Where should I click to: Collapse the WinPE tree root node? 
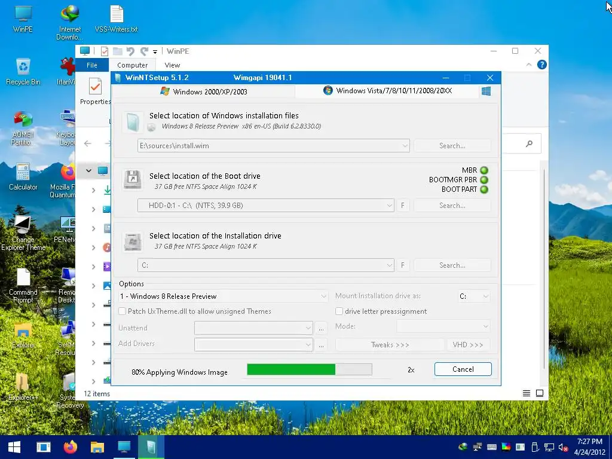pyautogui.click(x=88, y=170)
